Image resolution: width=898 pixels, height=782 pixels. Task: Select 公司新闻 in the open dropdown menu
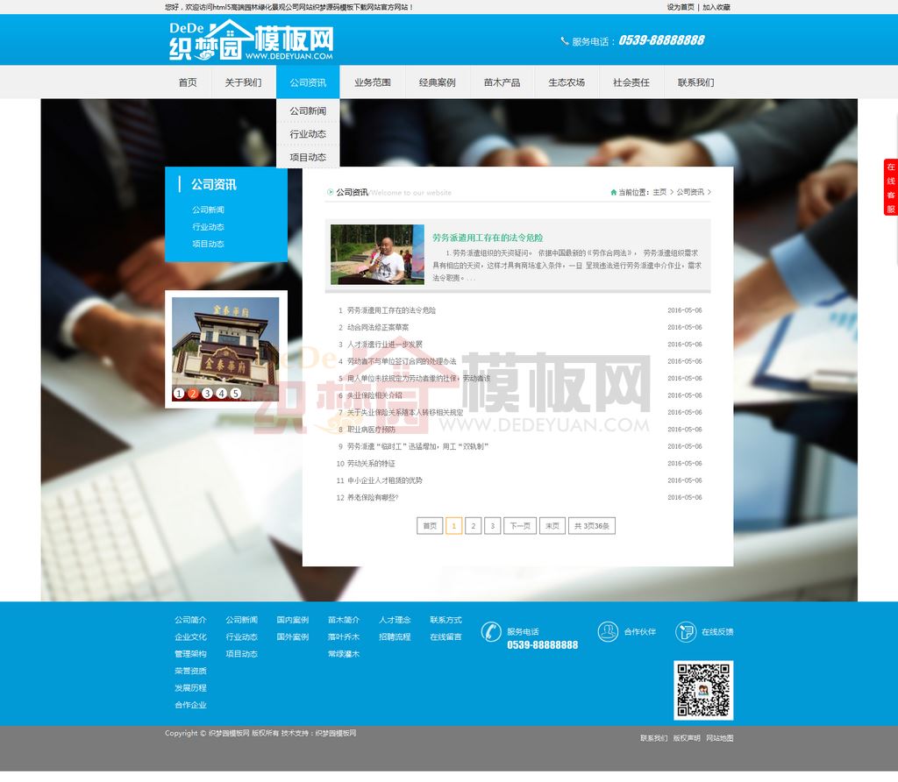(308, 111)
